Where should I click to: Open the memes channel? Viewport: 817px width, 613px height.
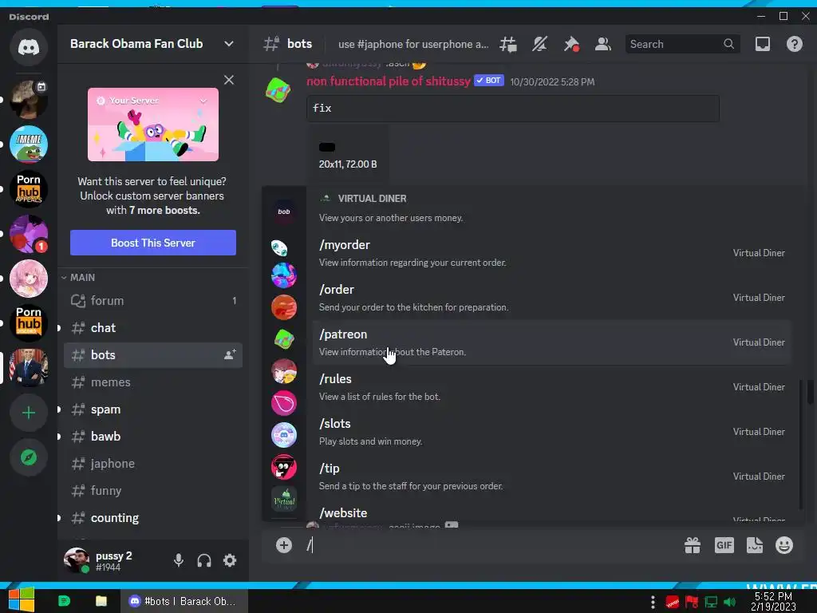pos(153,382)
